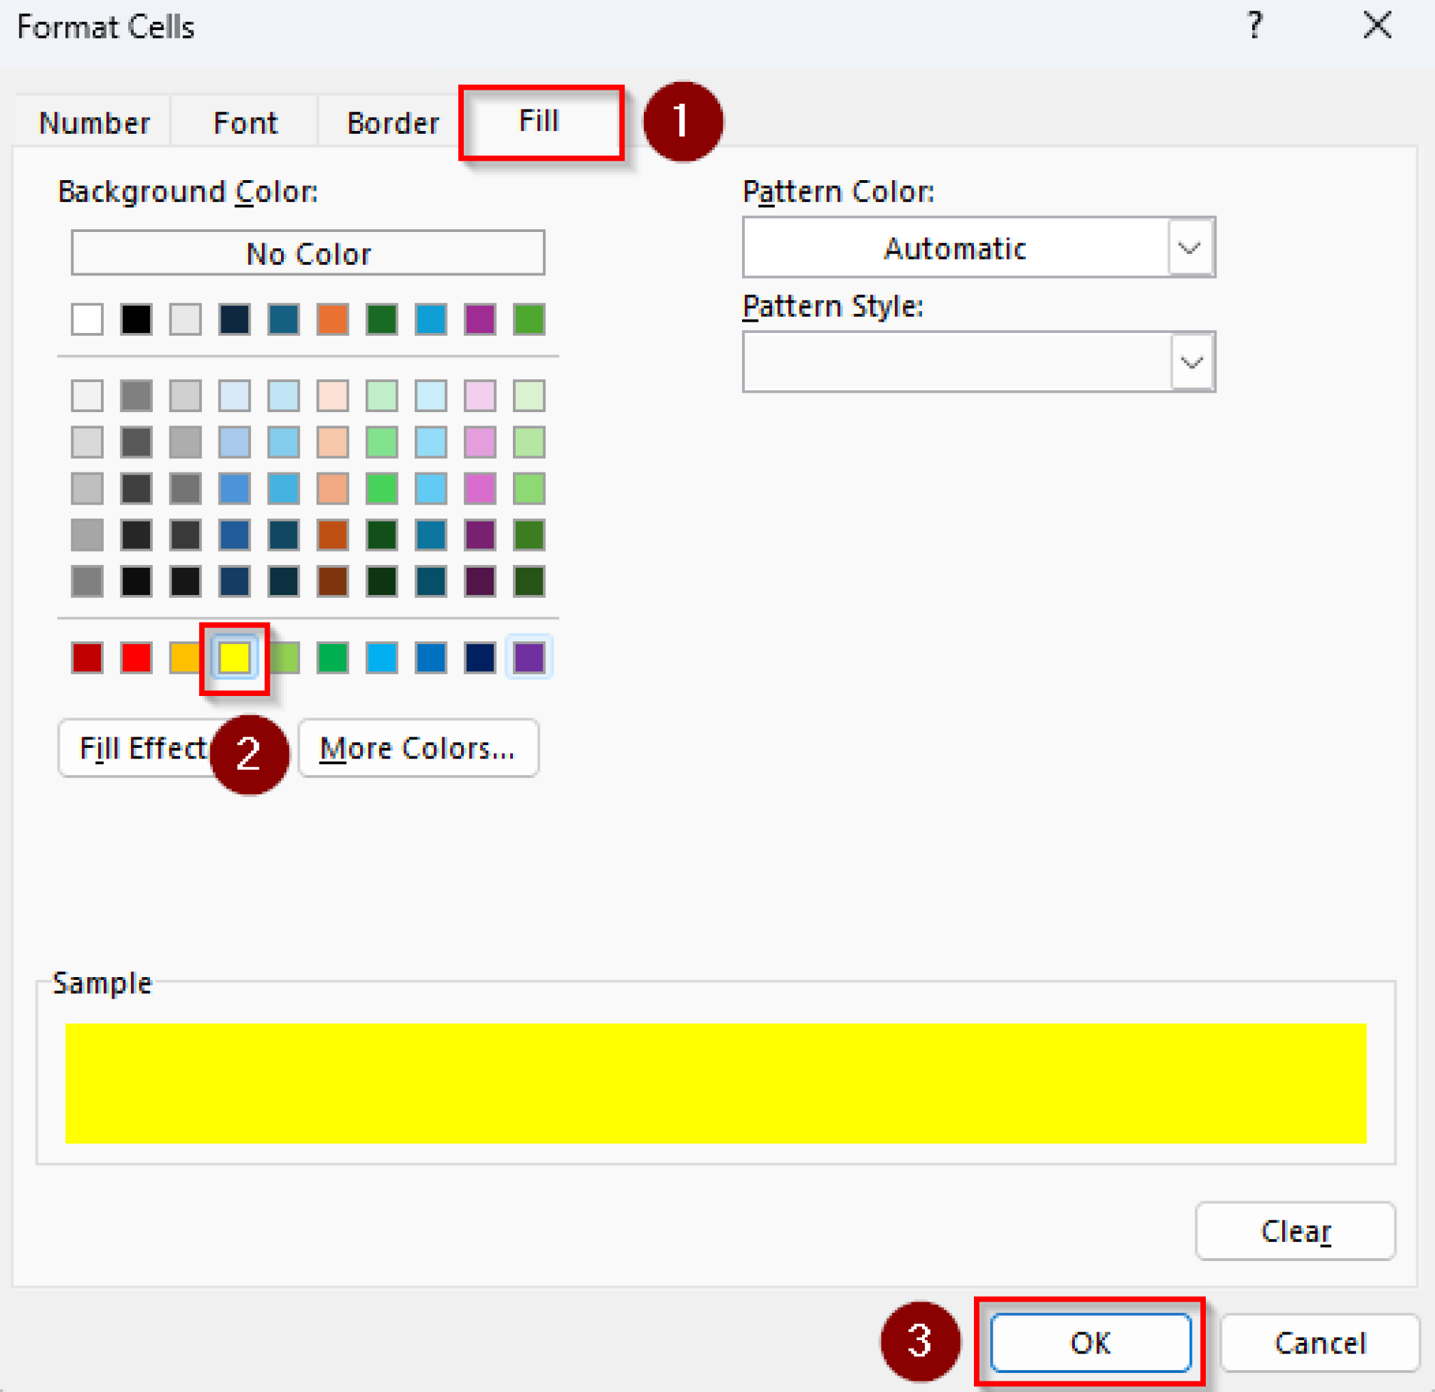Switch to the Font tab
1435x1392 pixels.
pos(245,121)
